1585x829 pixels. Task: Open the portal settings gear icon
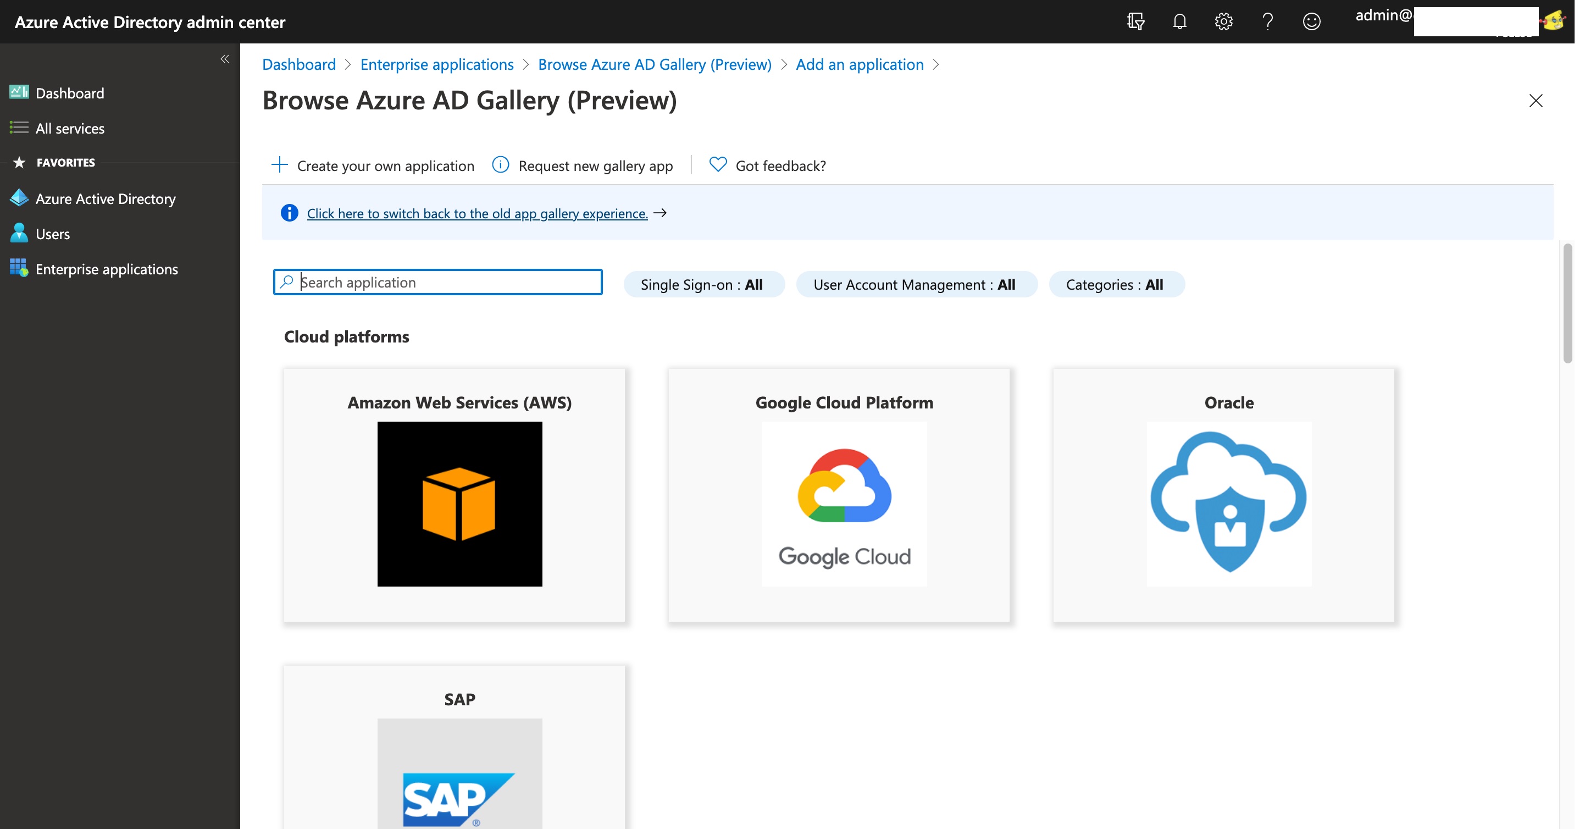point(1223,21)
